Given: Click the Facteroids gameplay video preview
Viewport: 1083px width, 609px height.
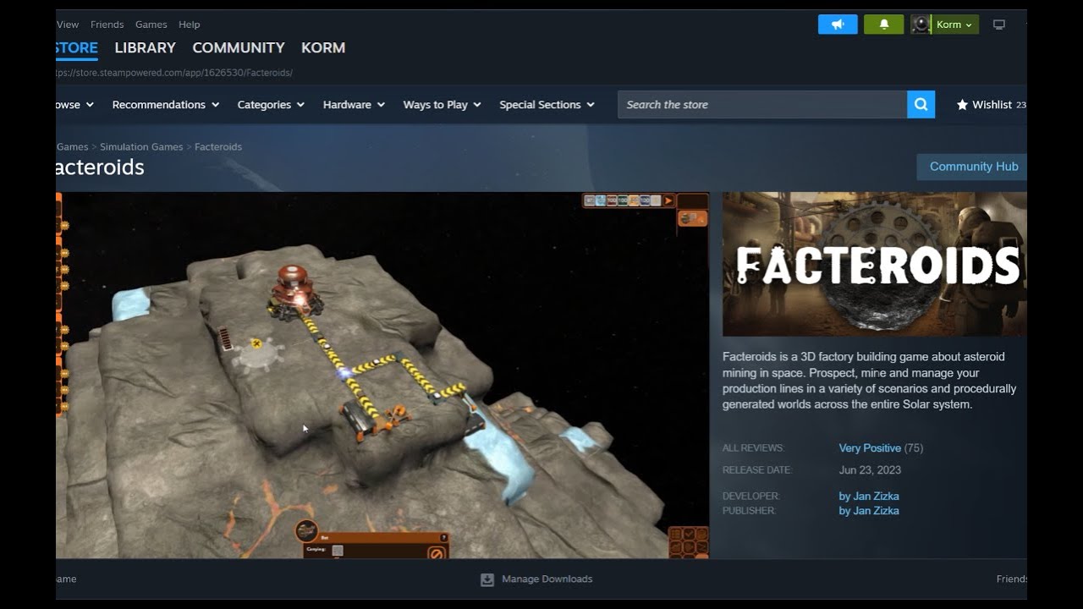Looking at the screenshot, I should [382, 376].
